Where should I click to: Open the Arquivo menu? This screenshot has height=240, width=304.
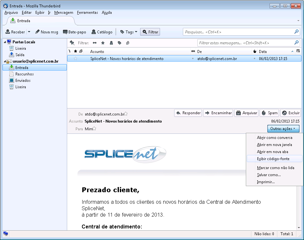click(x=11, y=13)
